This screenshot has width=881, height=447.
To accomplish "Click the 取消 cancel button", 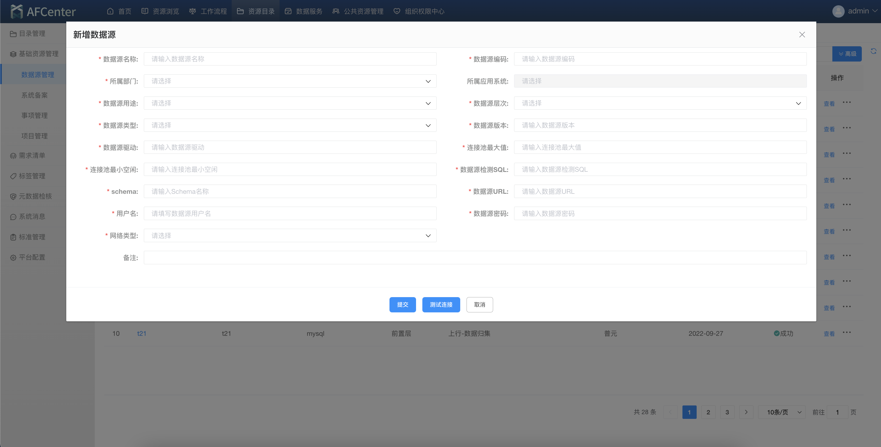I will (479, 304).
